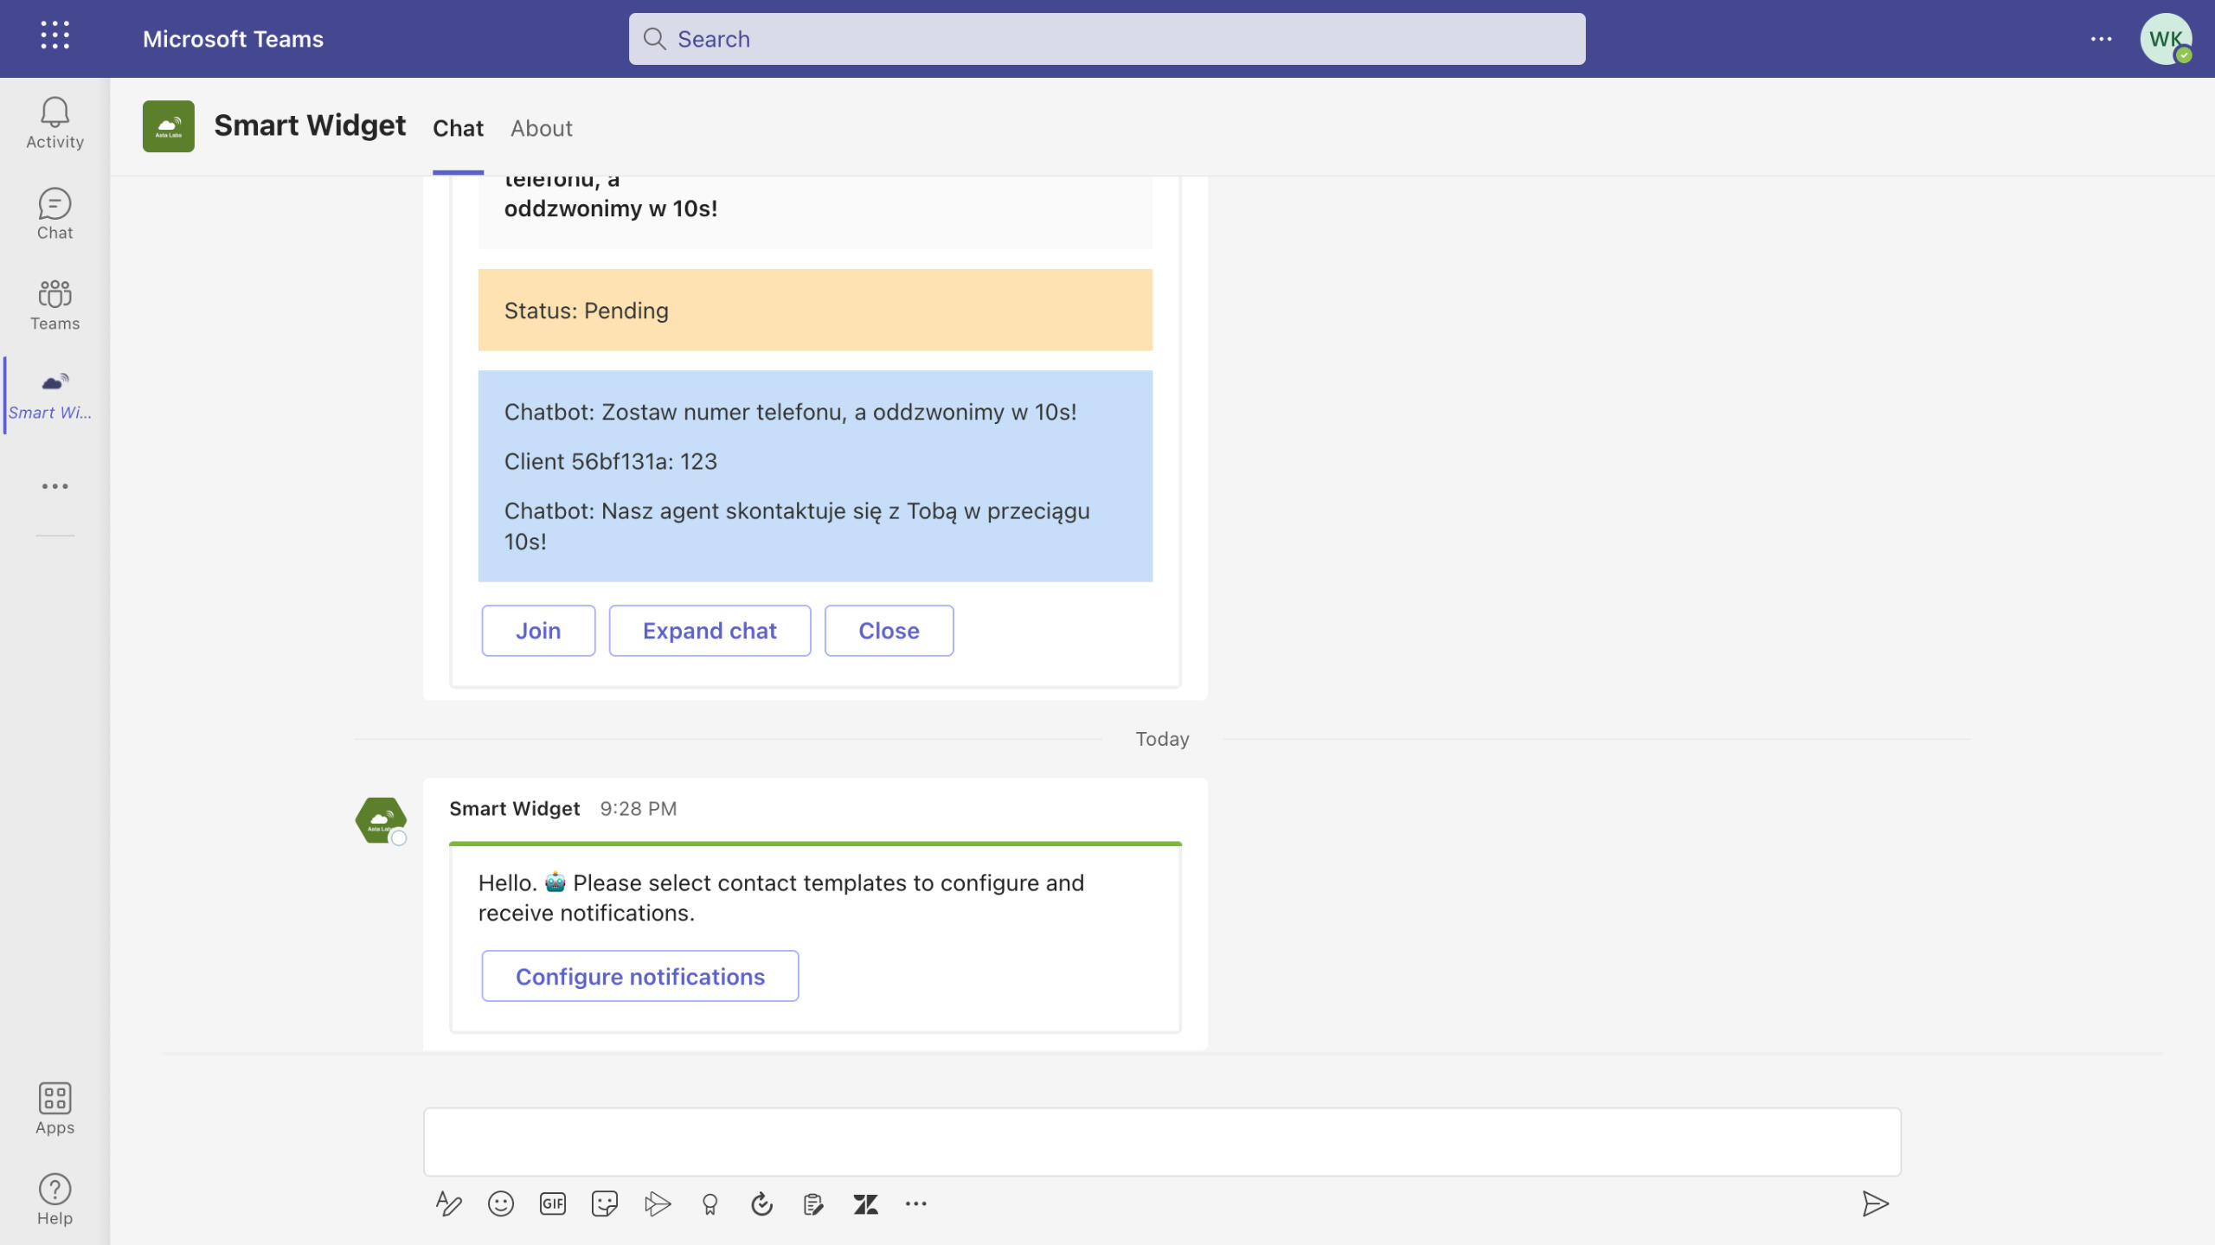Open the GIF picker
Viewport: 2215px width, 1245px height.
(553, 1203)
